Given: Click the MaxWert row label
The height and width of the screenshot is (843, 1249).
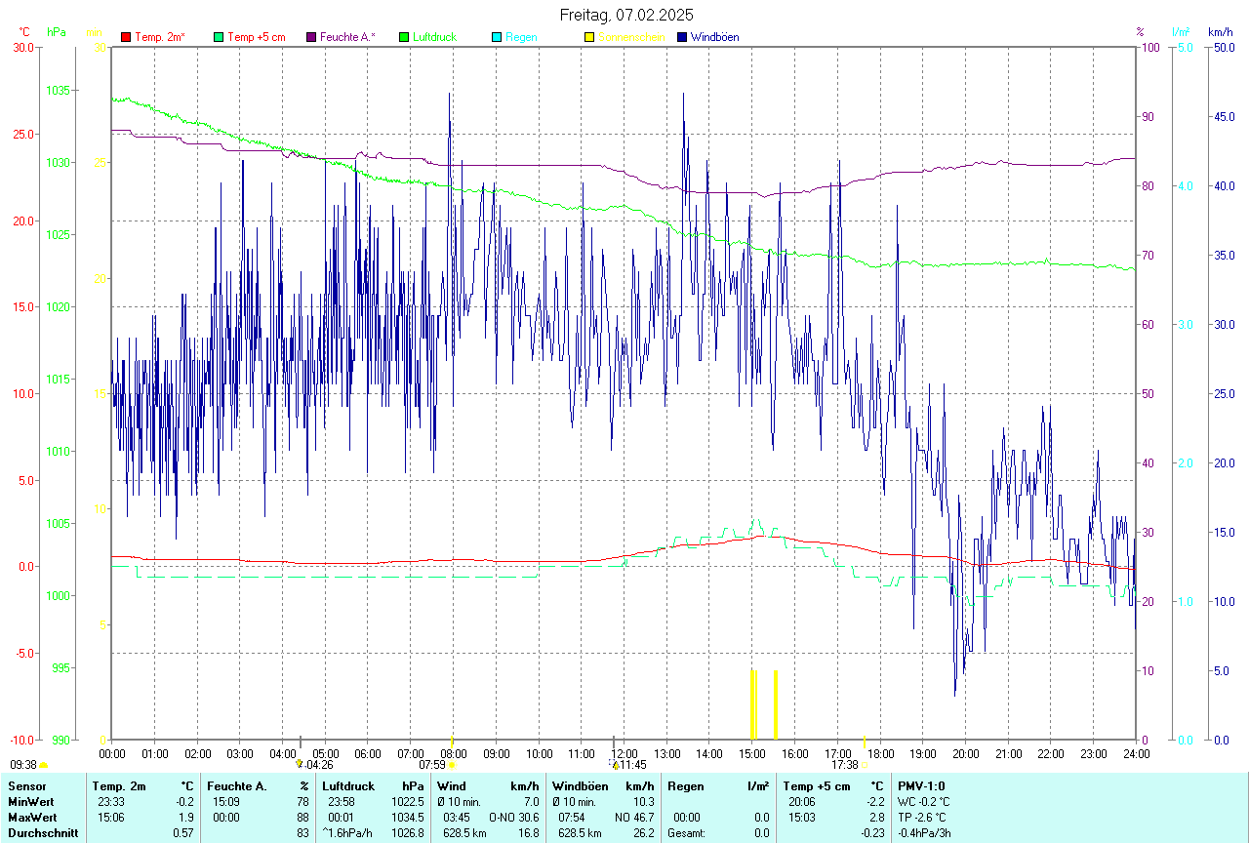Looking at the screenshot, I should (32, 817).
